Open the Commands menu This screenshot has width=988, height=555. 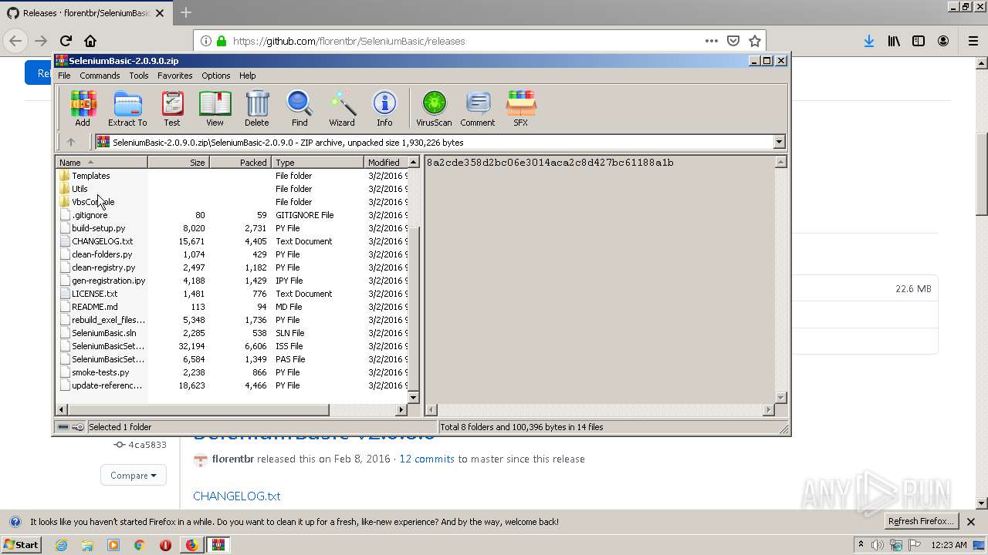pyautogui.click(x=100, y=76)
